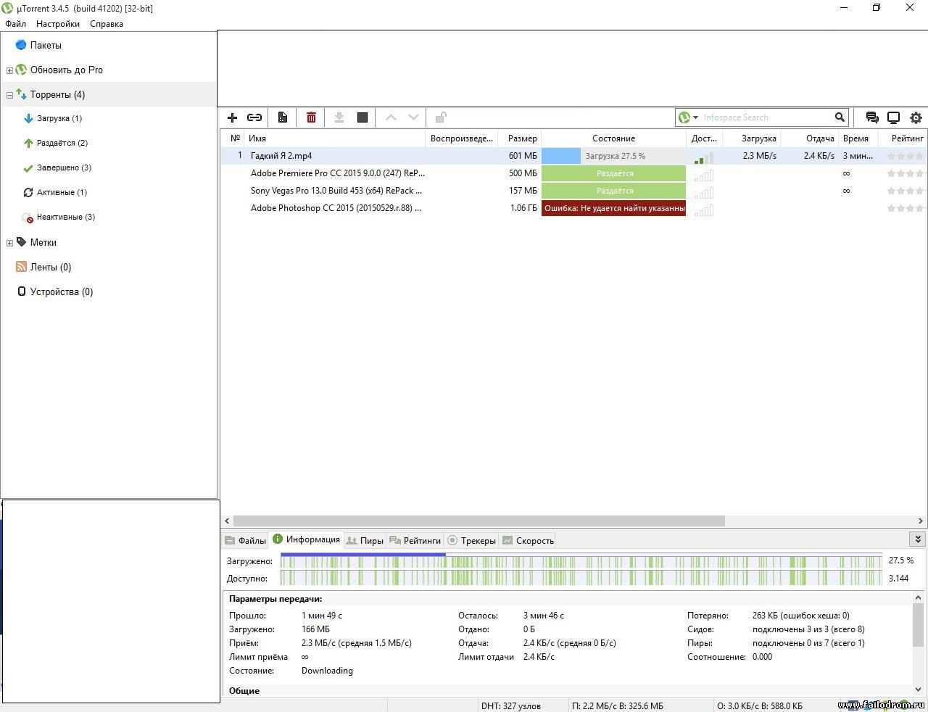The image size is (928, 712).
Task: Open preferences gear icon
Action: coord(916,117)
